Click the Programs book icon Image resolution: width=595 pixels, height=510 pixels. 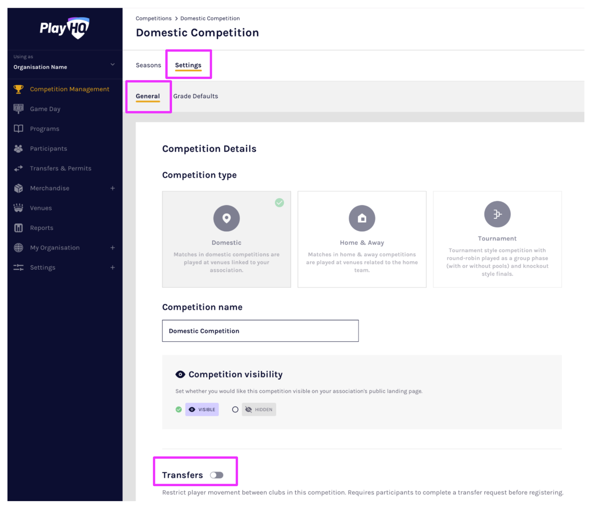point(18,129)
